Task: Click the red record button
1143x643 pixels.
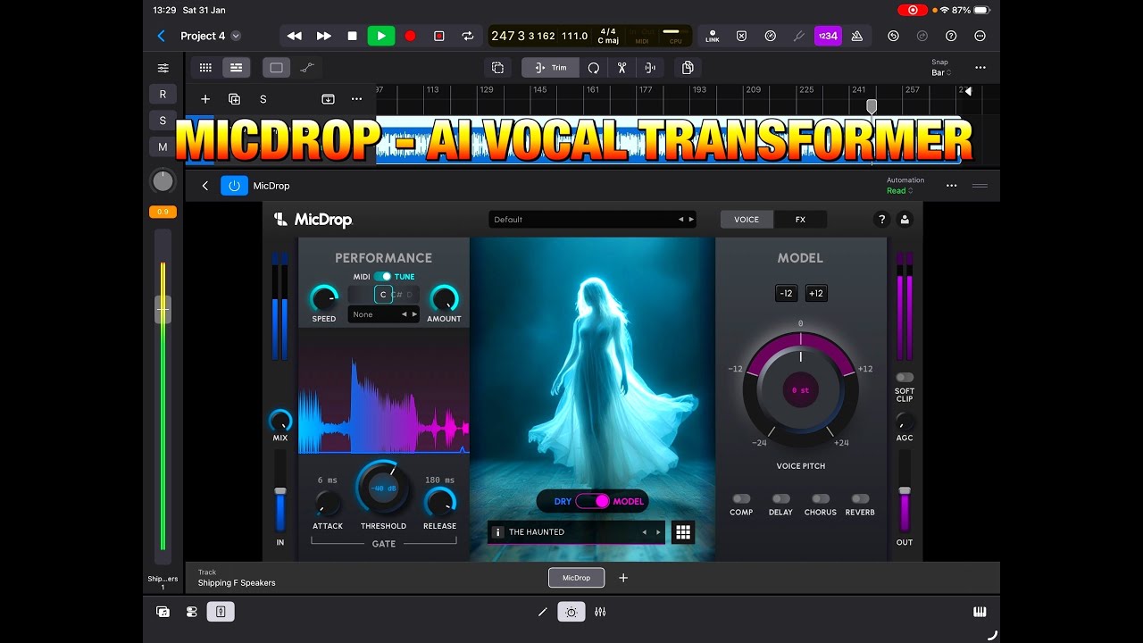Action: coord(410,36)
